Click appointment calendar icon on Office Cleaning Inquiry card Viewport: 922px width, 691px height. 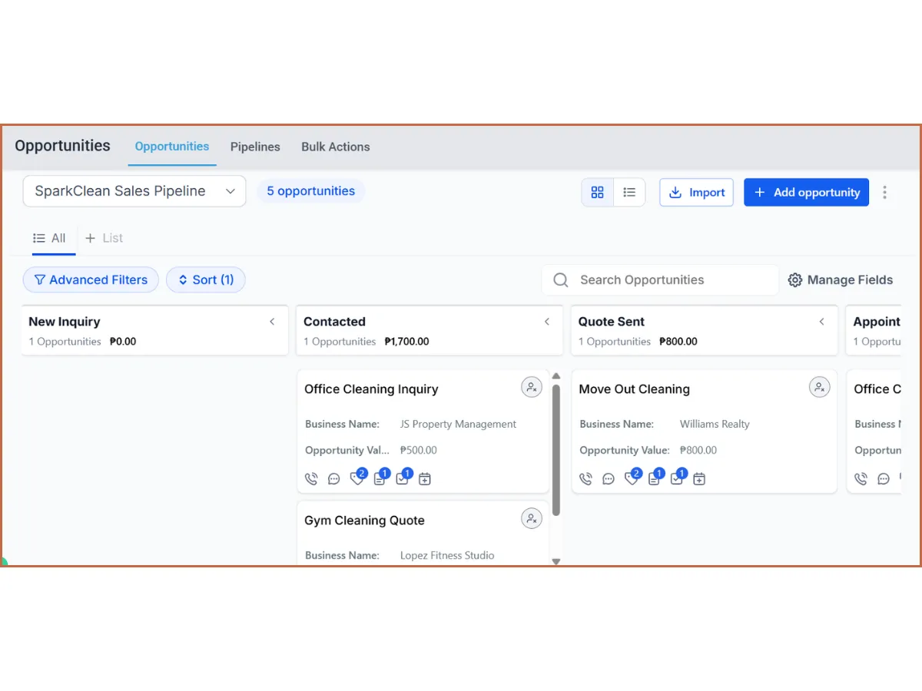425,479
